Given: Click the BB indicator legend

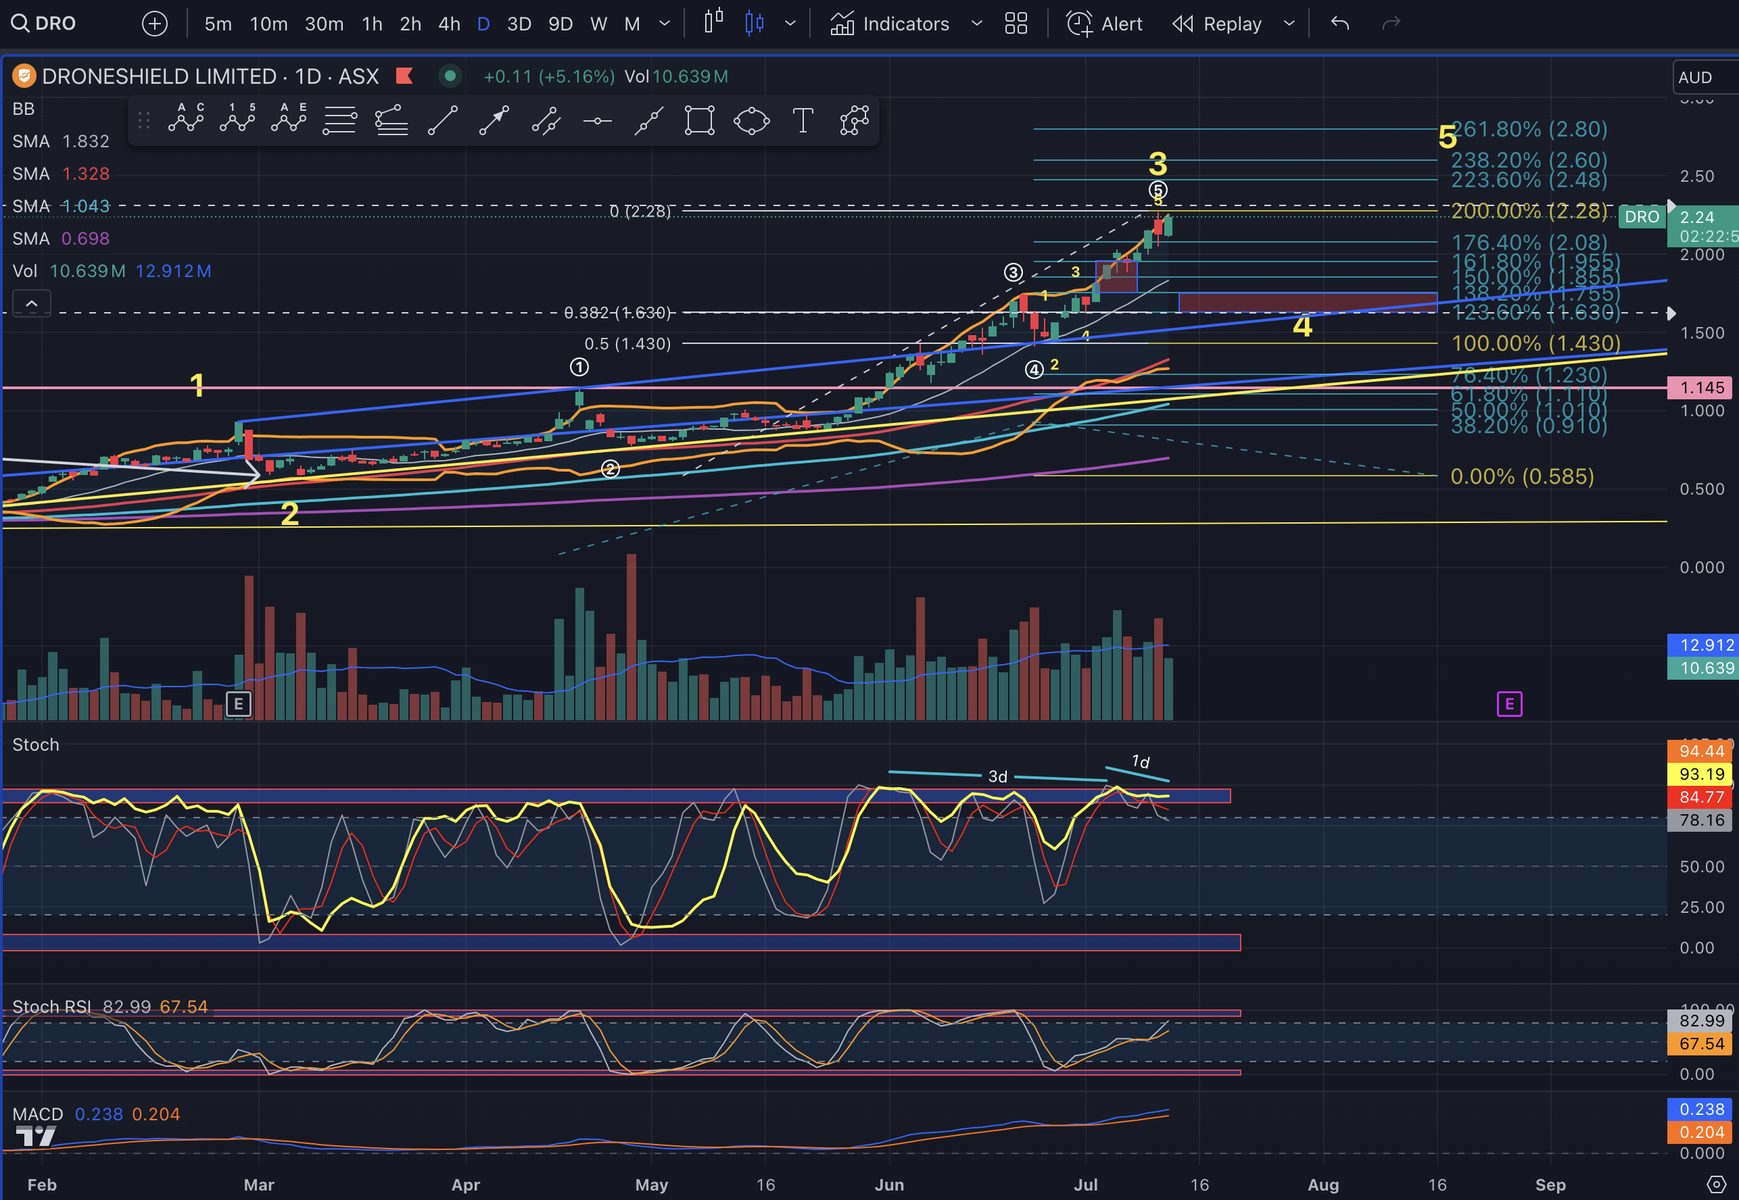Looking at the screenshot, I should [x=23, y=109].
